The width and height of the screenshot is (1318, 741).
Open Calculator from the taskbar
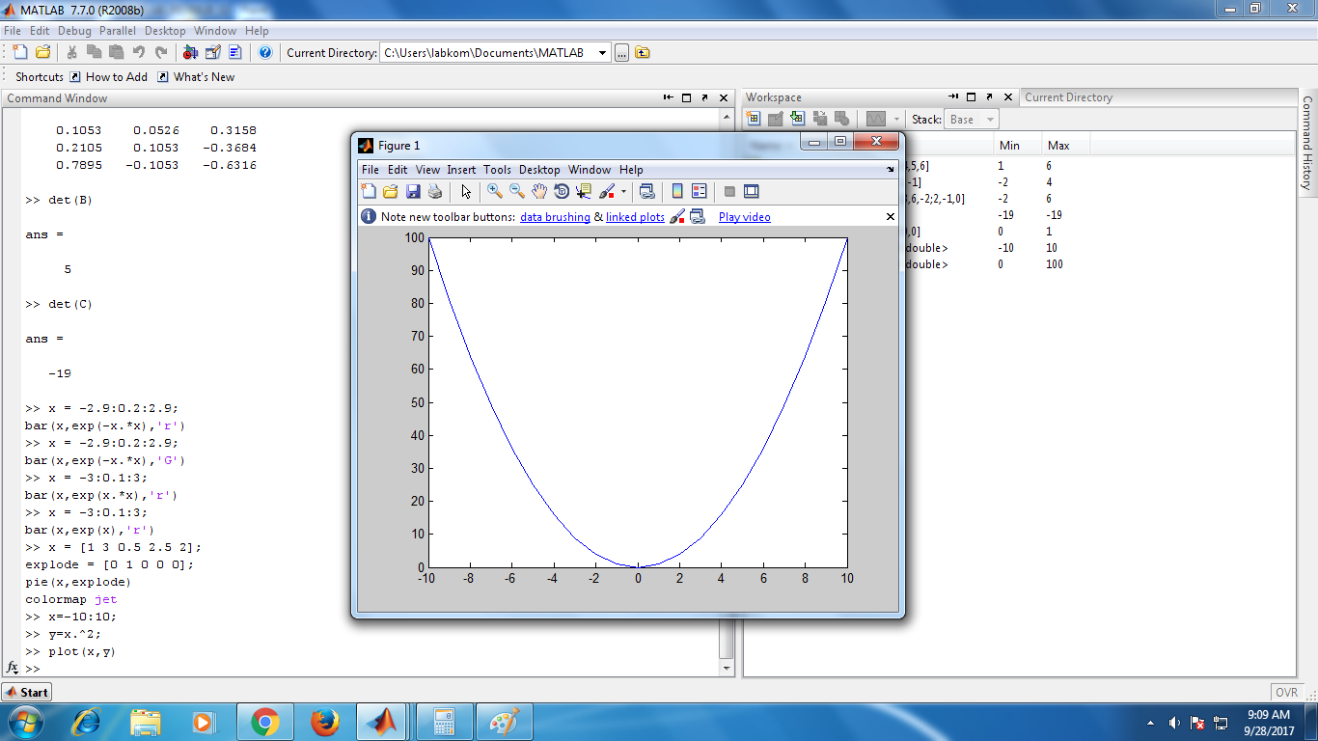[x=444, y=722]
